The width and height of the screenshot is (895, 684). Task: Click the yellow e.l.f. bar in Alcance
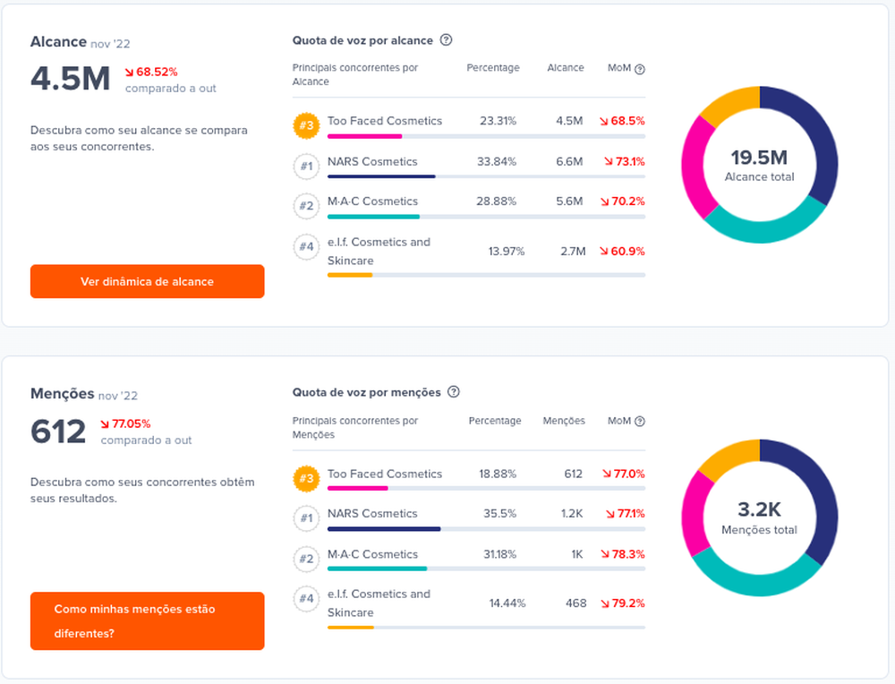(350, 275)
